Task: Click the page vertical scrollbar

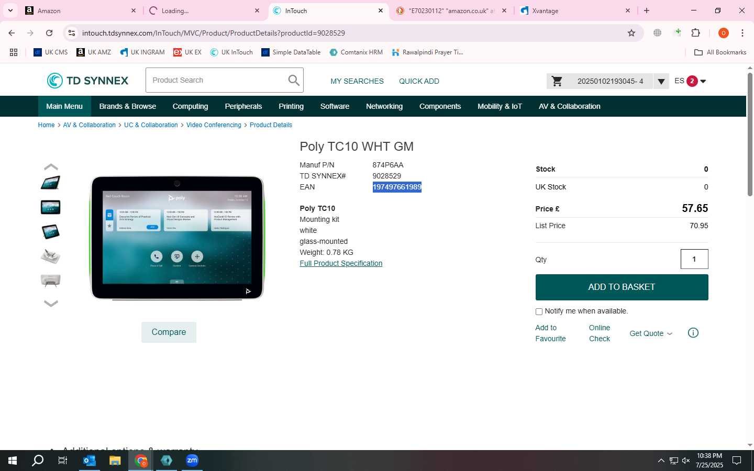Action: [x=750, y=135]
